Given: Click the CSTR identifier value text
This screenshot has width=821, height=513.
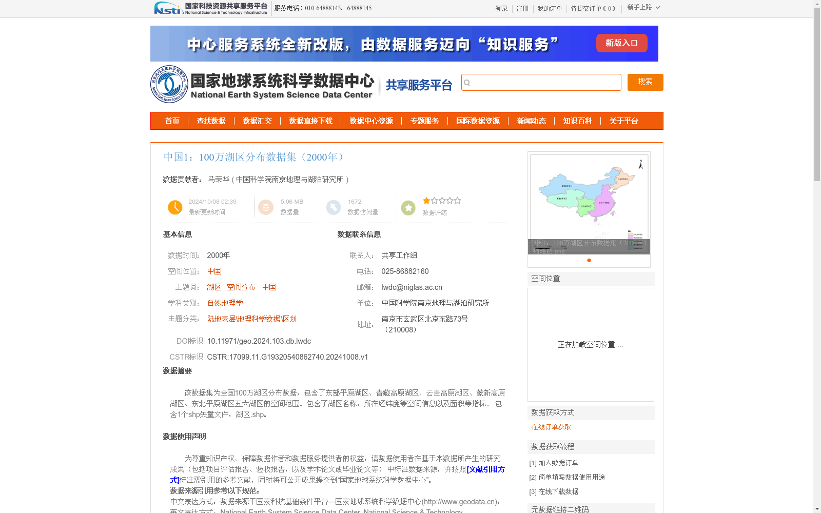Looking at the screenshot, I should tap(287, 357).
